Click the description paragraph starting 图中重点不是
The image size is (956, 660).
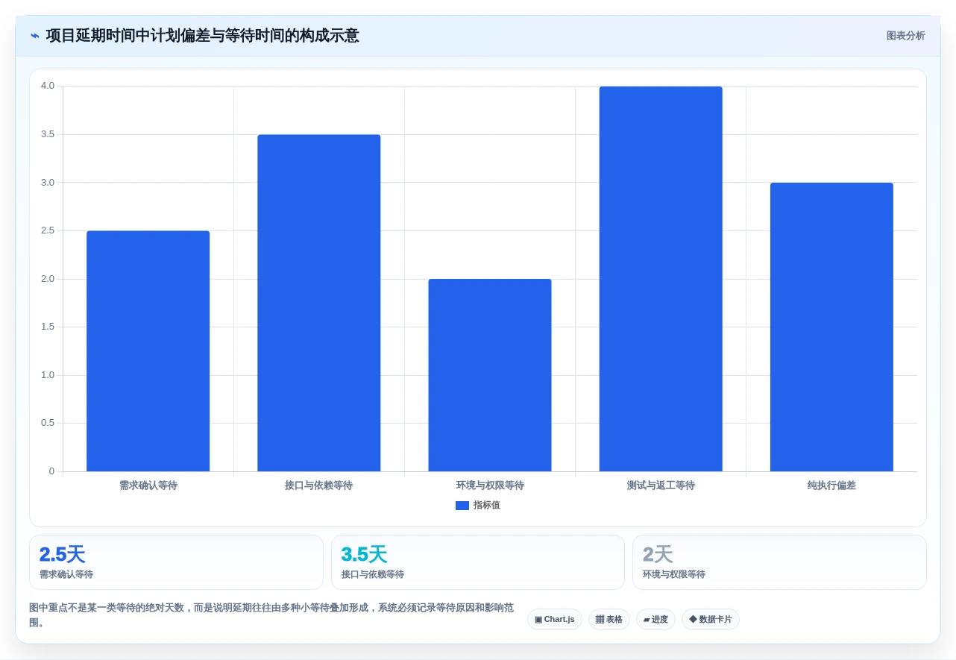click(x=271, y=615)
